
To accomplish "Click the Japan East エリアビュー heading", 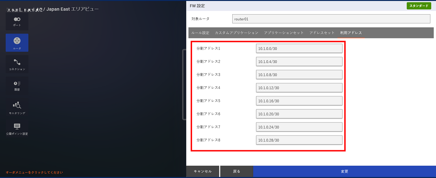I will point(73,9).
